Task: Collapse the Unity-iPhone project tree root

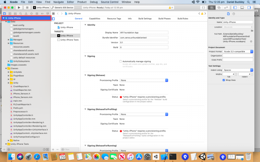Action: (x=3, y=18)
